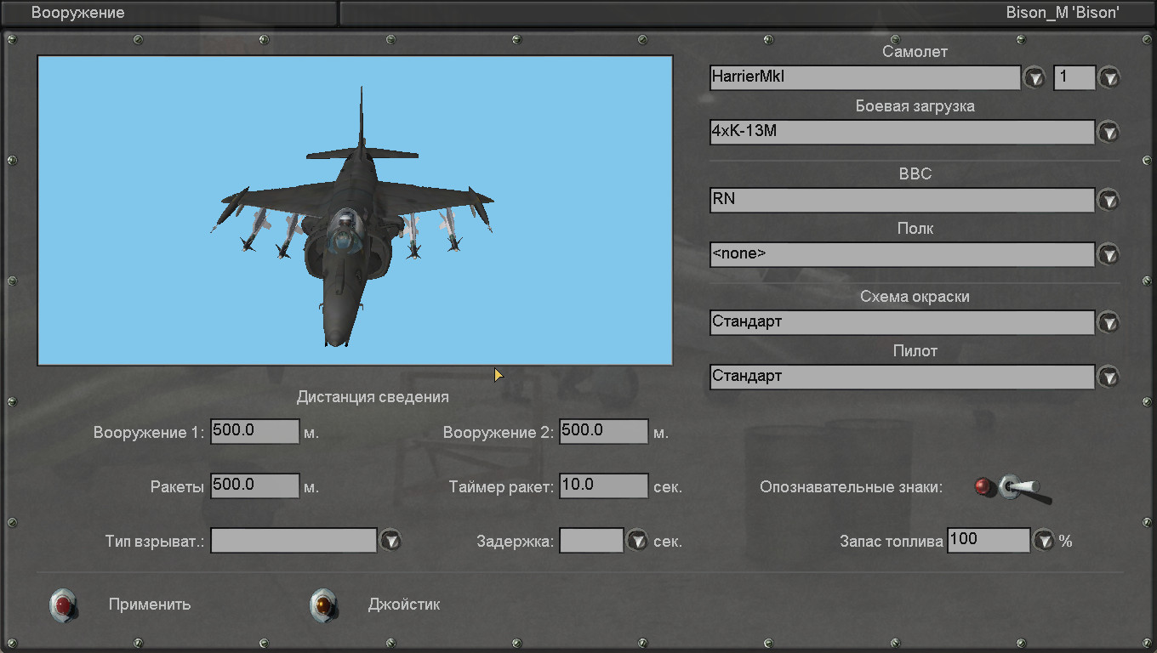The image size is (1157, 653).
Task: Click the <none> regiment field
Action: [902, 254]
